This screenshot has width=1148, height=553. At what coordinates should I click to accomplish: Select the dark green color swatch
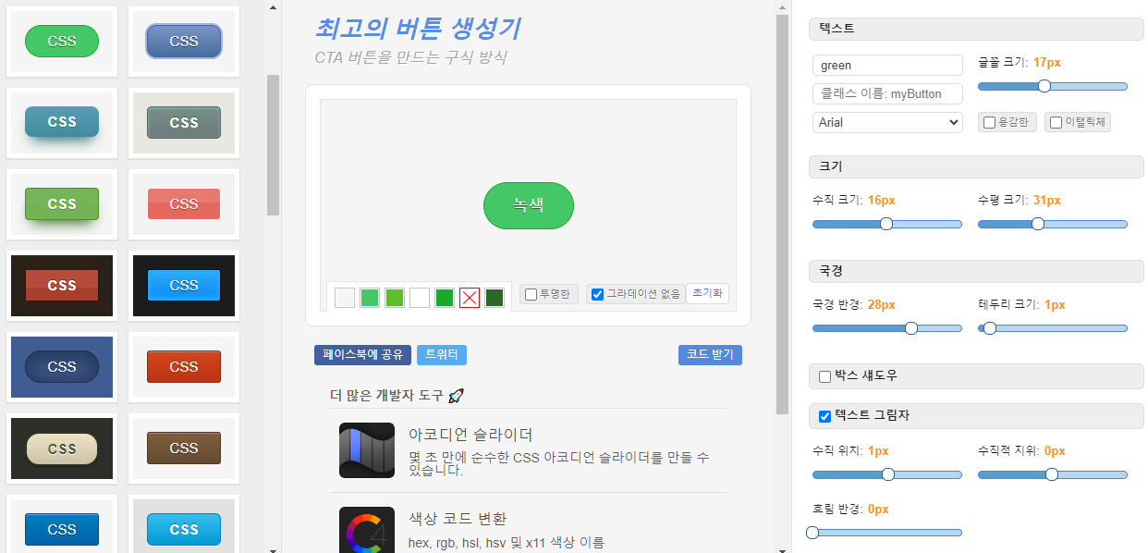494,298
